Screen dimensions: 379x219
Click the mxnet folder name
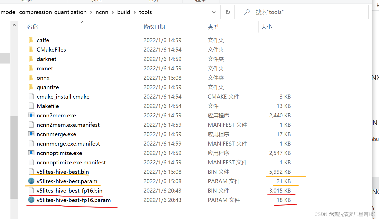(x=45, y=68)
